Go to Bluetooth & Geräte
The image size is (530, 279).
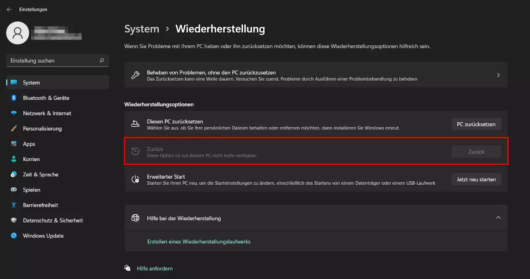(x=58, y=98)
